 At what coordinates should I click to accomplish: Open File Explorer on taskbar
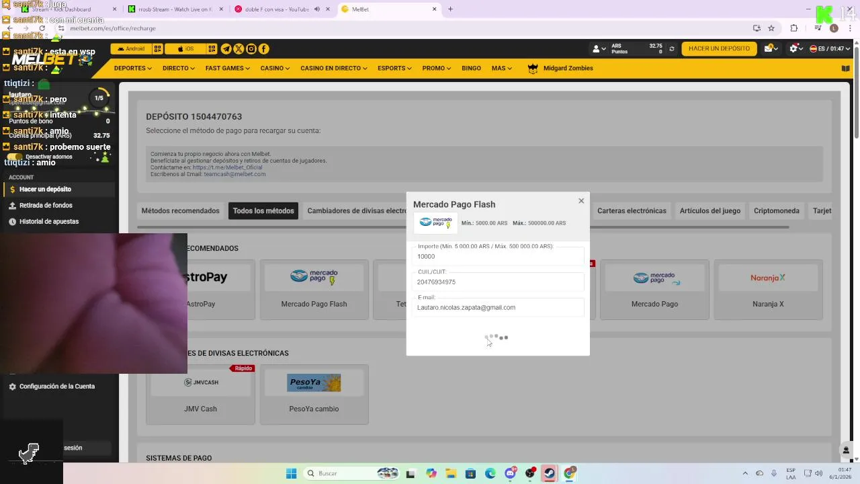pyautogui.click(x=451, y=473)
